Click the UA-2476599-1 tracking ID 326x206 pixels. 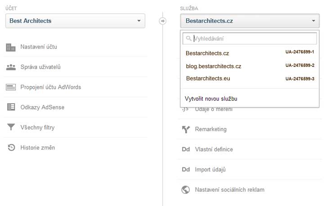[300, 52]
